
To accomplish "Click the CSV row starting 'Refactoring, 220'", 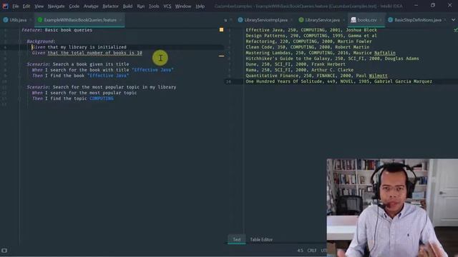I will (x=308, y=41).
